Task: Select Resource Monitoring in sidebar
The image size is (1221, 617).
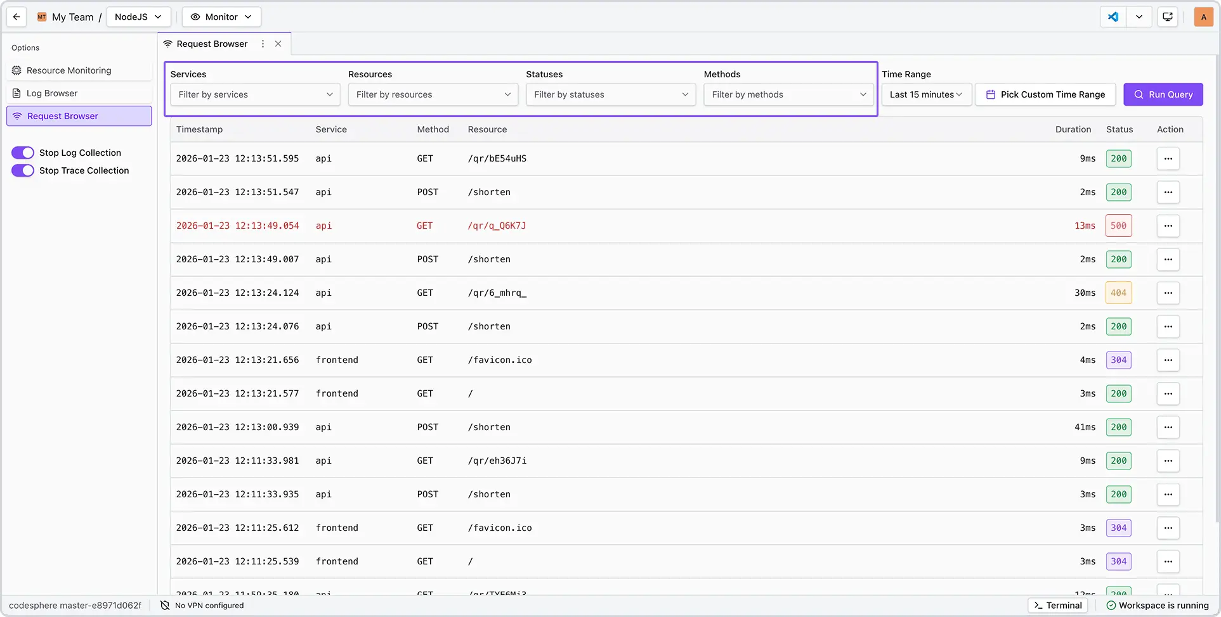Action: point(69,70)
